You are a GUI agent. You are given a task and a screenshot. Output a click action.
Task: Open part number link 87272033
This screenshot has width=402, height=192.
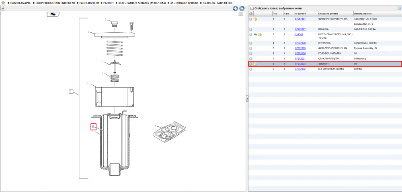(x=300, y=64)
